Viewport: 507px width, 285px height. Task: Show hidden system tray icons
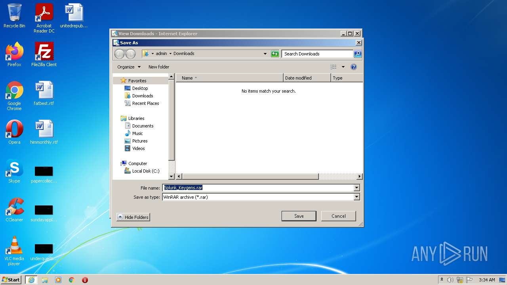442,280
